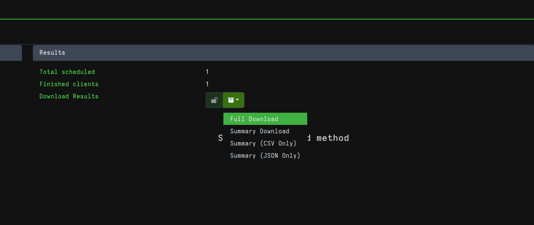Click empty area below the download menu
Viewport: 534px width, 225px height.
pos(265,189)
